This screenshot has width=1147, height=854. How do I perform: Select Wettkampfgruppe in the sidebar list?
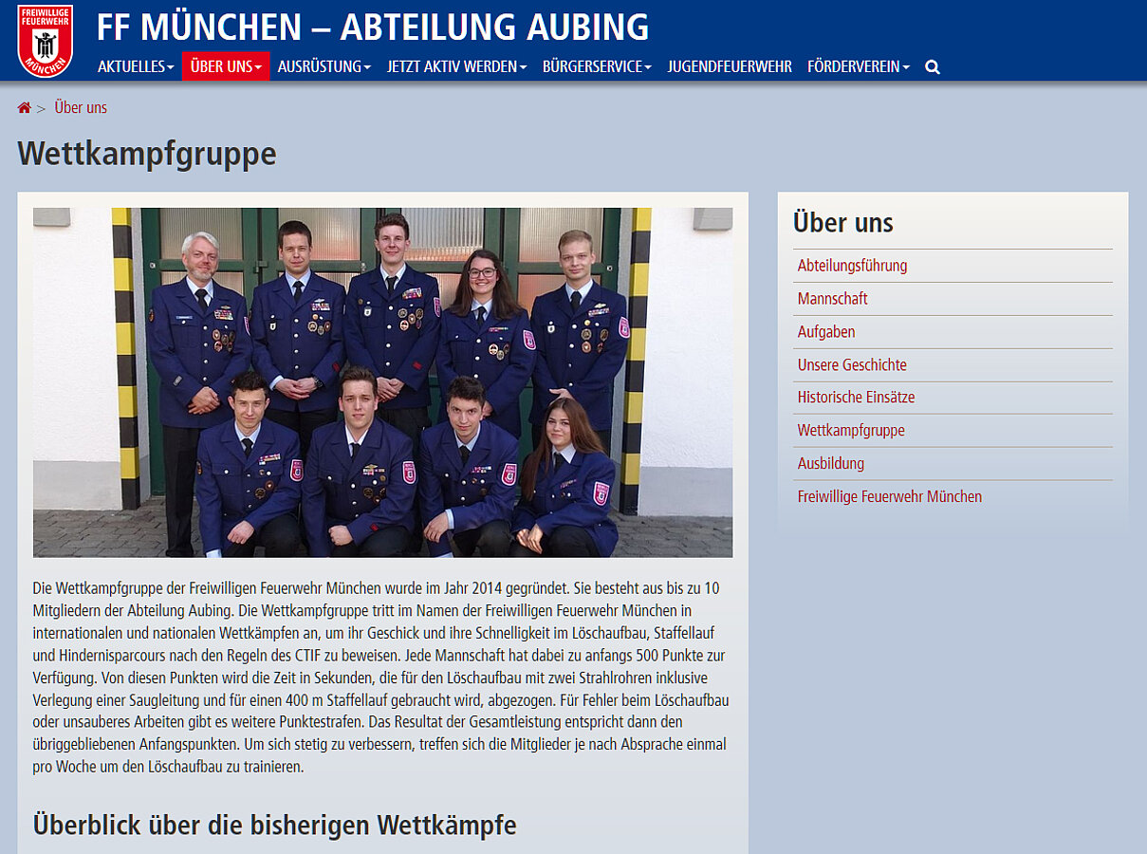(x=851, y=431)
